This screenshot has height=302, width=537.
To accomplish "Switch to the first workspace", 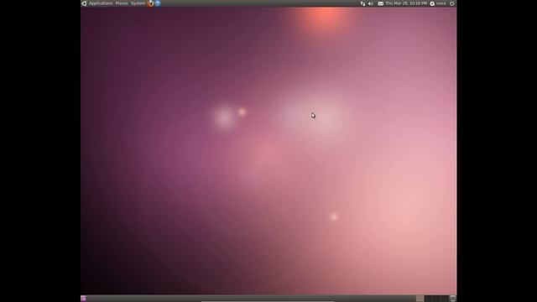I will [420, 299].
